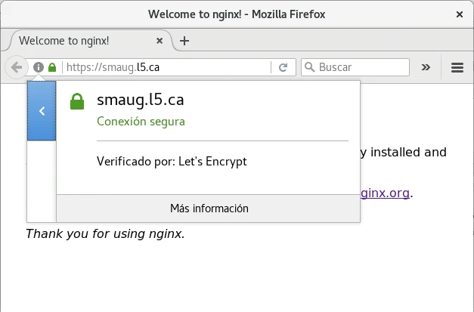The image size is (474, 312).
Task: Click the blue back chevron in the security panel
Action: point(42,111)
